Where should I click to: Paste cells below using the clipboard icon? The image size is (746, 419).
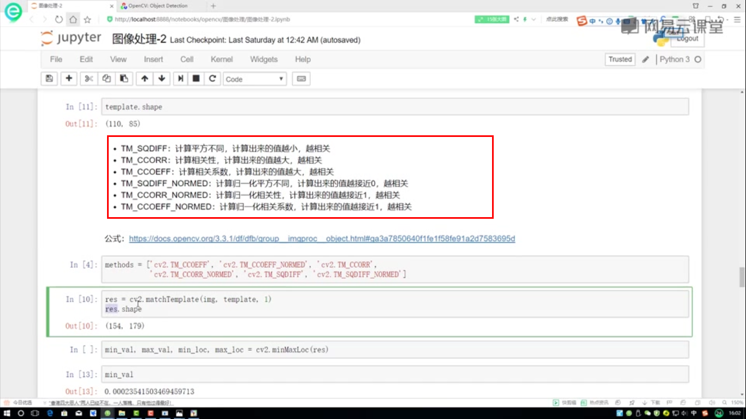pyautogui.click(x=124, y=79)
